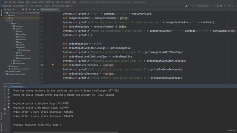The width and height of the screenshot is (237, 133).
Task: Expand the loops package folder
Action: pos(14,42)
